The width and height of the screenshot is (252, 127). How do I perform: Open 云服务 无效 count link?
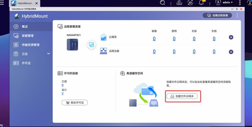pos(194,39)
